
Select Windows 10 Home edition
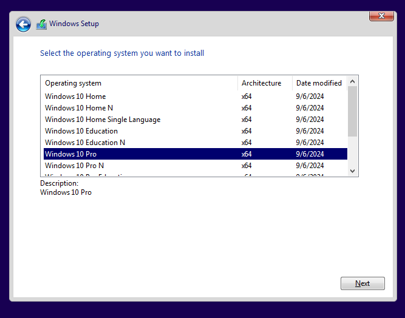(196, 96)
